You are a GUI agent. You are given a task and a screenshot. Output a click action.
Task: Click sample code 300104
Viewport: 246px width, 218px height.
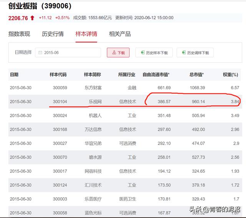[60, 102]
